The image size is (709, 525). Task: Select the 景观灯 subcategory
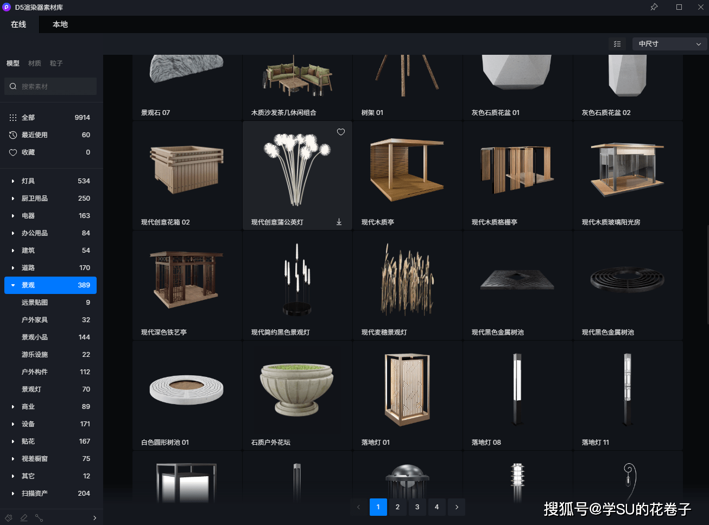[50, 389]
